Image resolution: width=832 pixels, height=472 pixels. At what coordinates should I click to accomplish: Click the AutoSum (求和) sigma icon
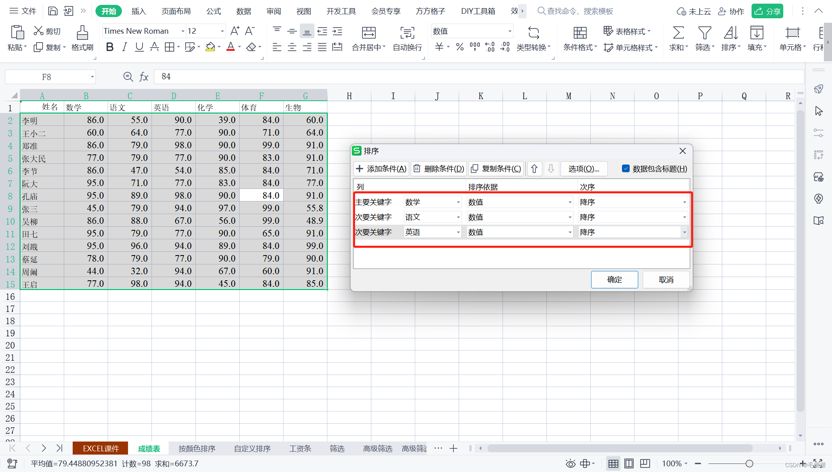678,33
